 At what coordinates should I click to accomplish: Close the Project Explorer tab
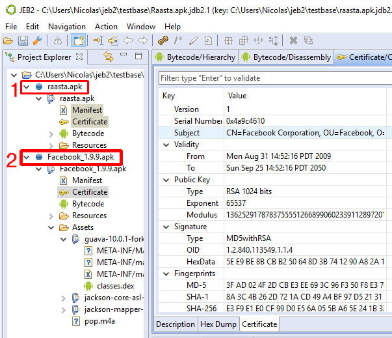(79, 57)
